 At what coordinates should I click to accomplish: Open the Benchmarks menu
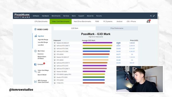coord(56,16)
